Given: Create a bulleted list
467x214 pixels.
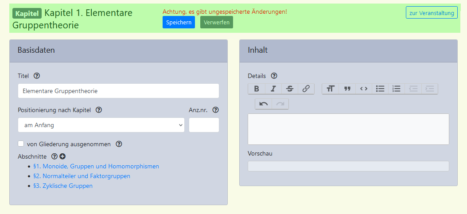Looking at the screenshot, I should pyautogui.click(x=380, y=89).
